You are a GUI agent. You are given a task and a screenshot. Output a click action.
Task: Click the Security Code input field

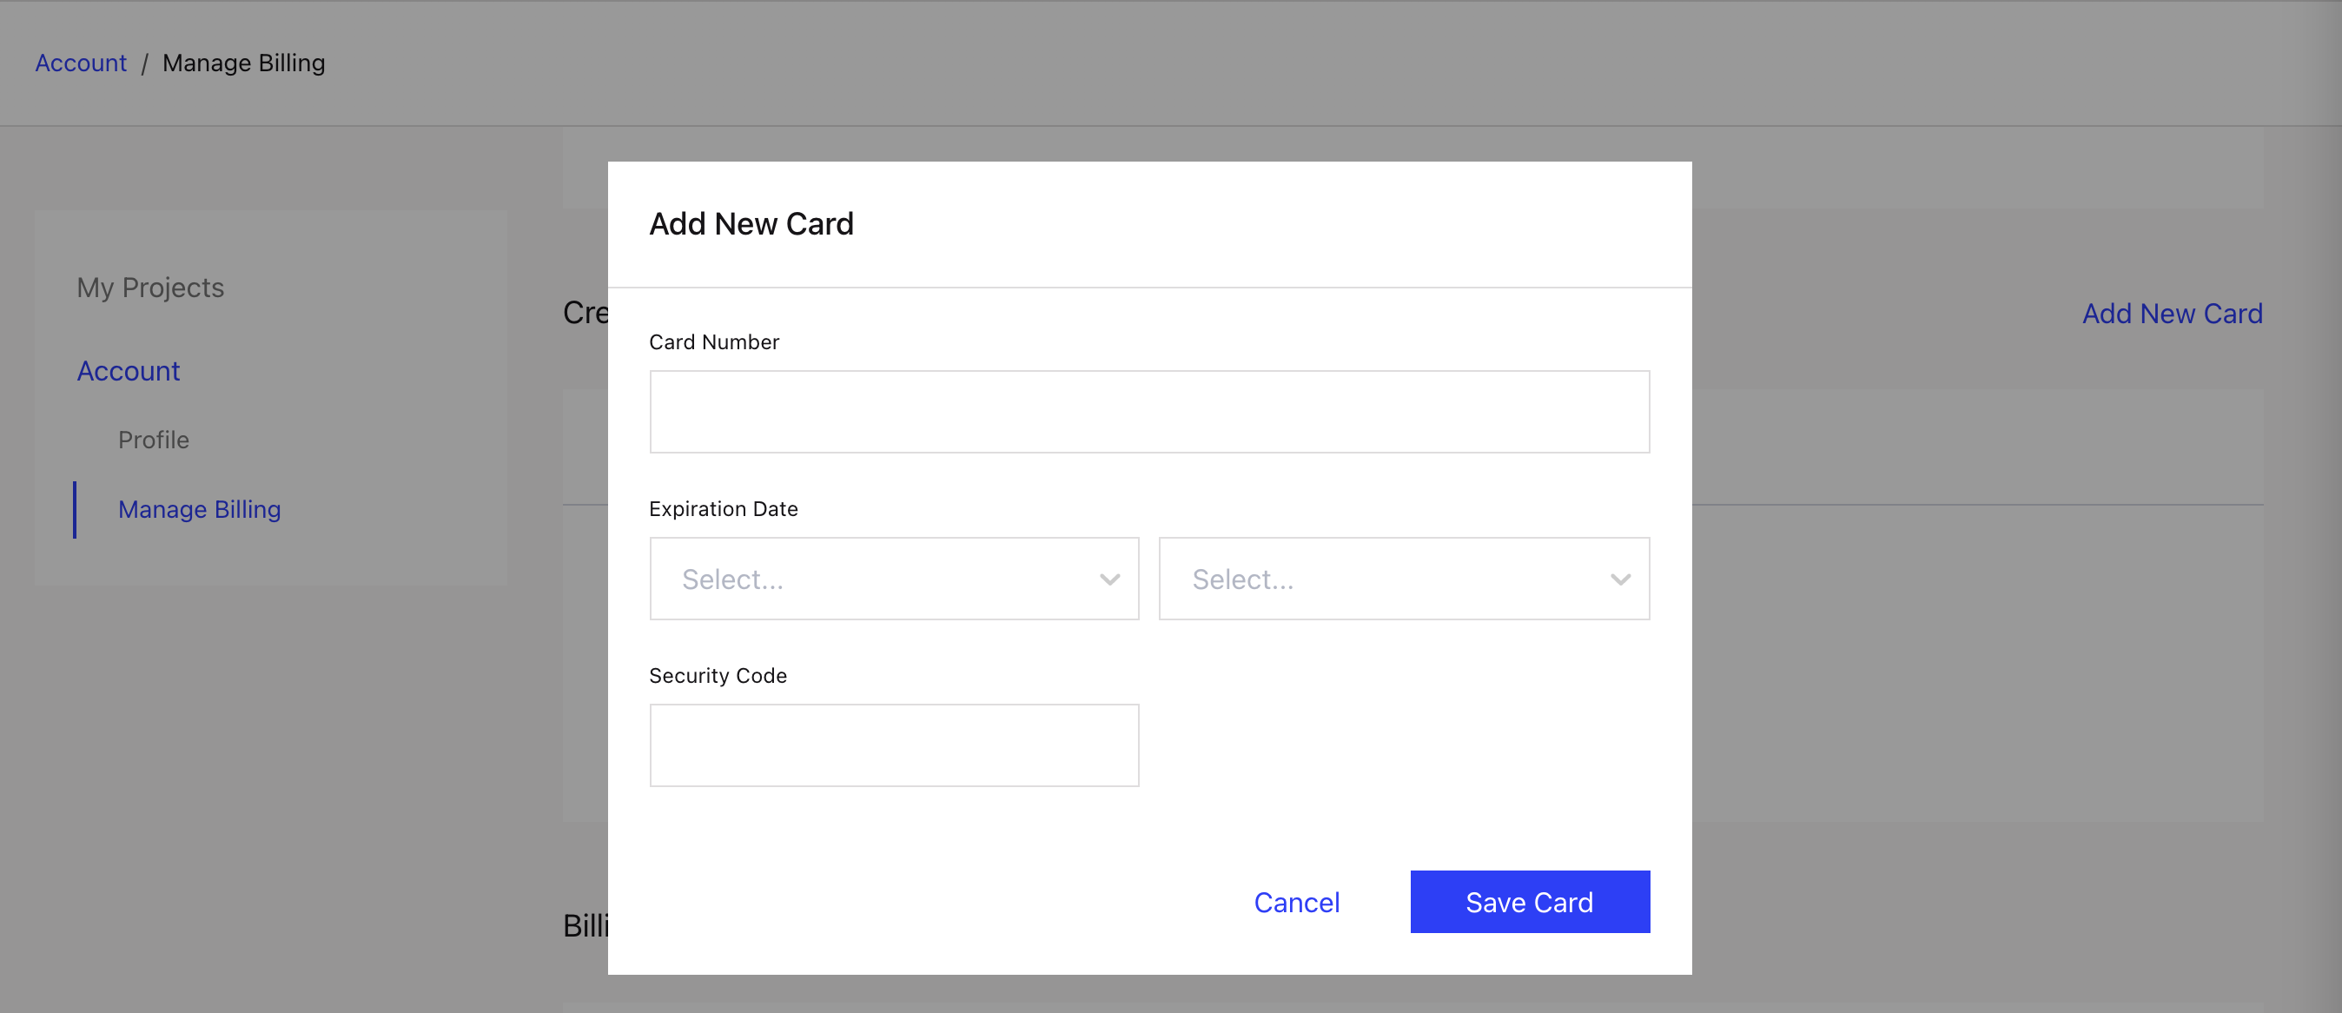tap(894, 745)
